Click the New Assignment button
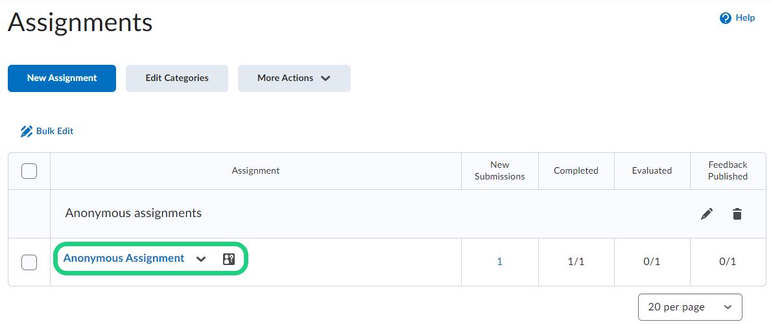The image size is (771, 324). click(62, 78)
